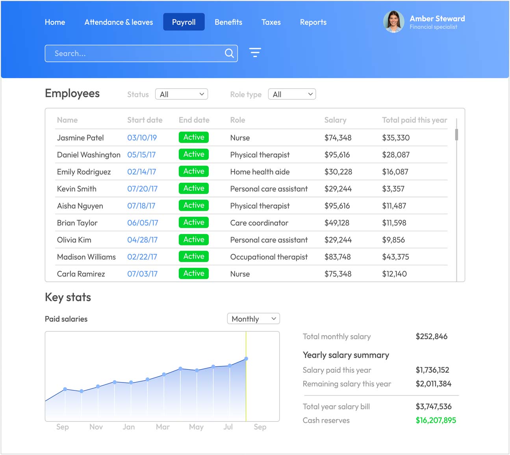Open the filter options icon
This screenshot has height=455, width=510.
click(x=255, y=53)
